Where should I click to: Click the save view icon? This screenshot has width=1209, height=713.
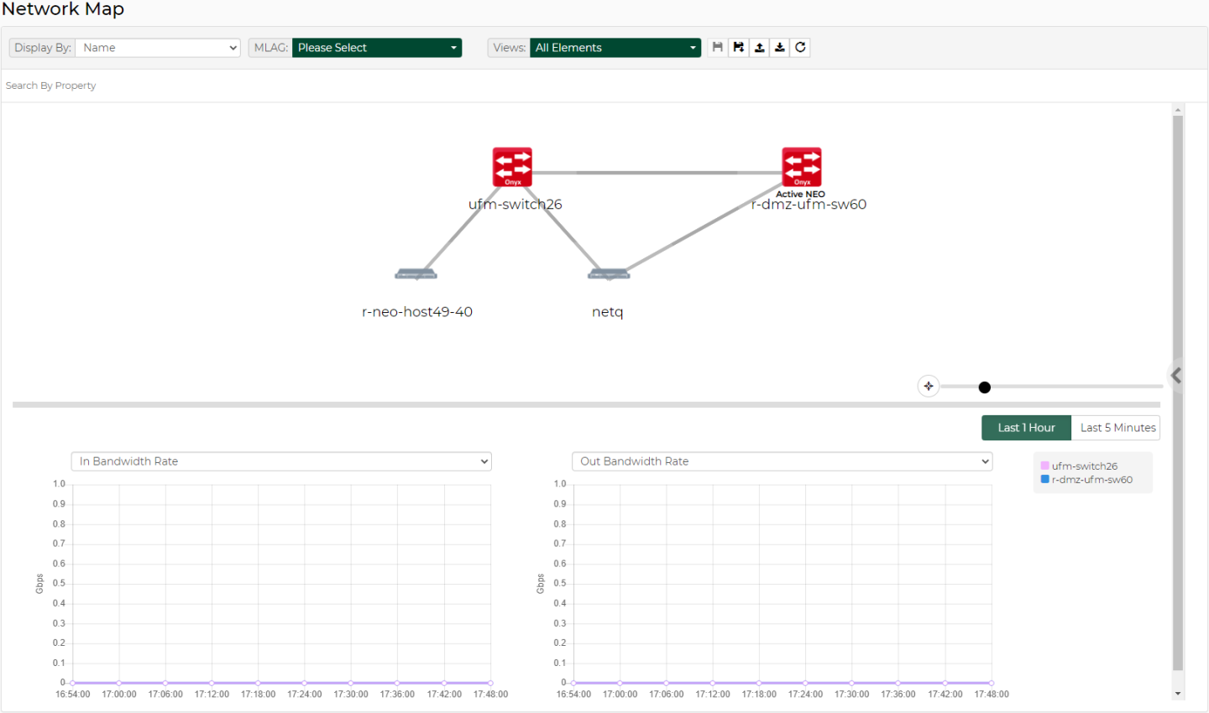tap(718, 48)
